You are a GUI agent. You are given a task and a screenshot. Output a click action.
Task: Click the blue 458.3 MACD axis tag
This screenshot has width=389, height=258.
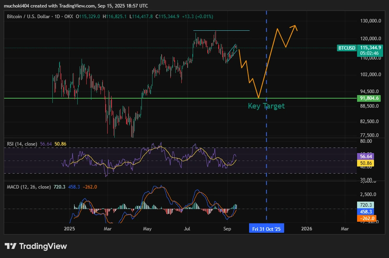[x=365, y=212]
